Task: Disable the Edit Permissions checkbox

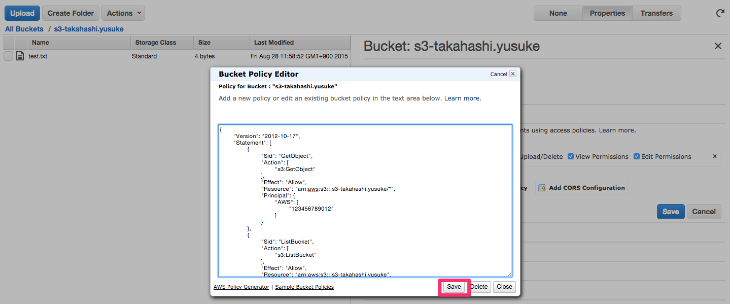Action: [x=637, y=156]
